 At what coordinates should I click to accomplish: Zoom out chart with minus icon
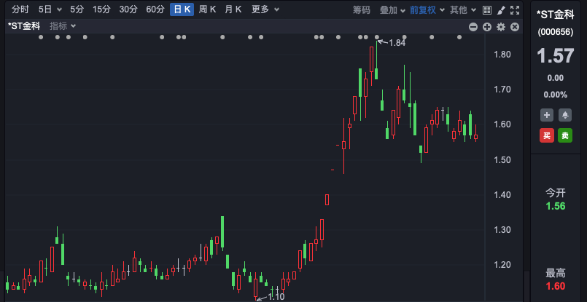click(473, 27)
